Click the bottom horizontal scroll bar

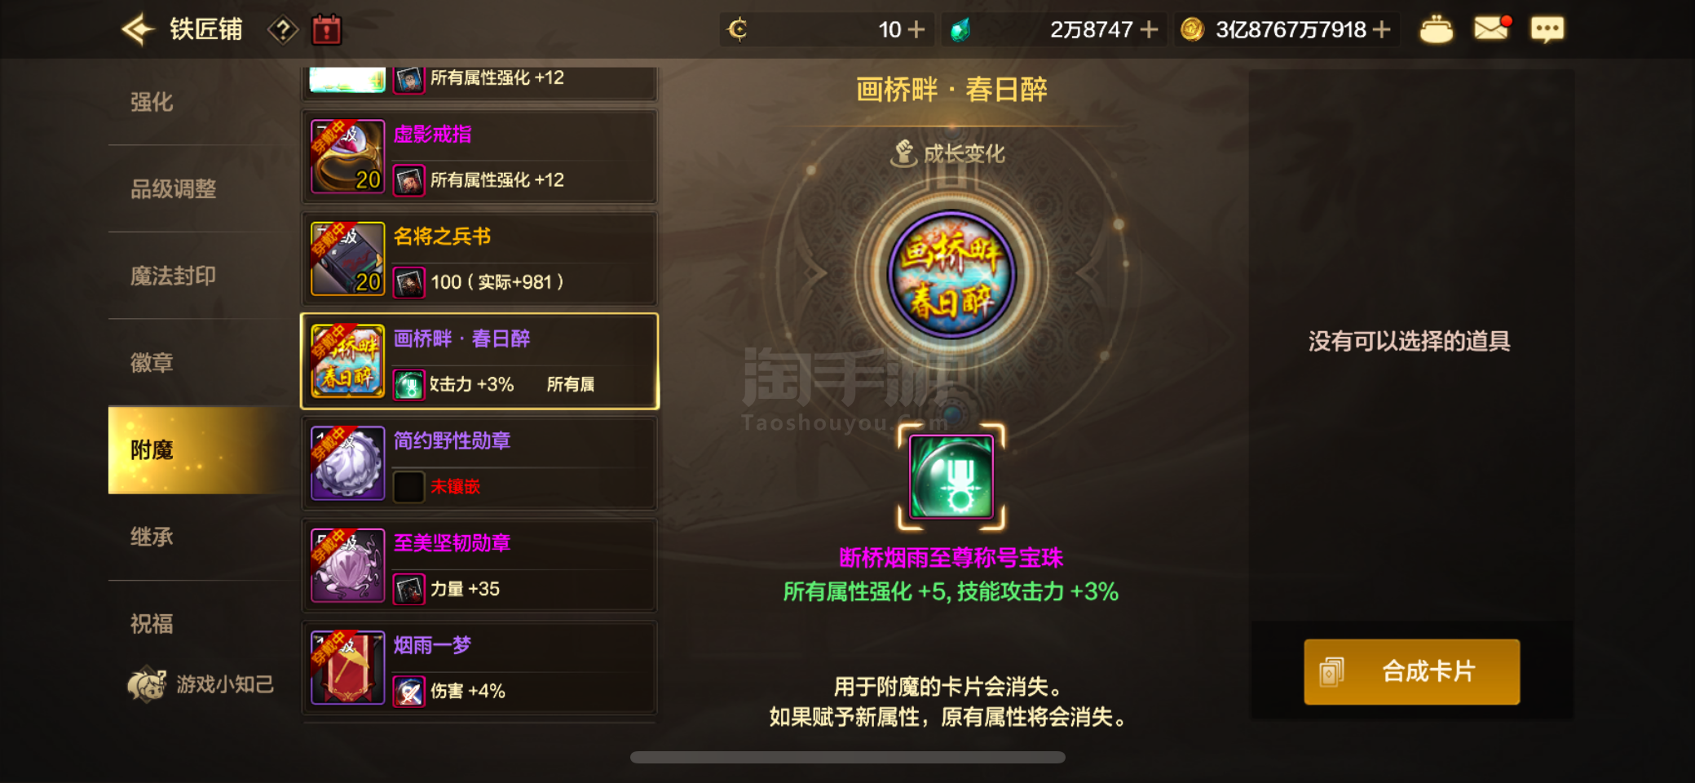847,757
